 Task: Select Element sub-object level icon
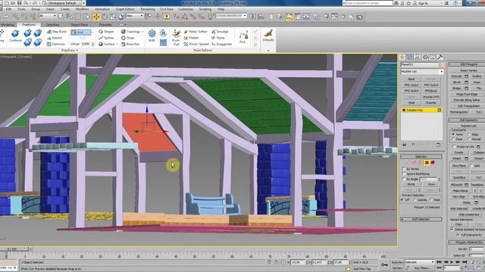coord(433,162)
